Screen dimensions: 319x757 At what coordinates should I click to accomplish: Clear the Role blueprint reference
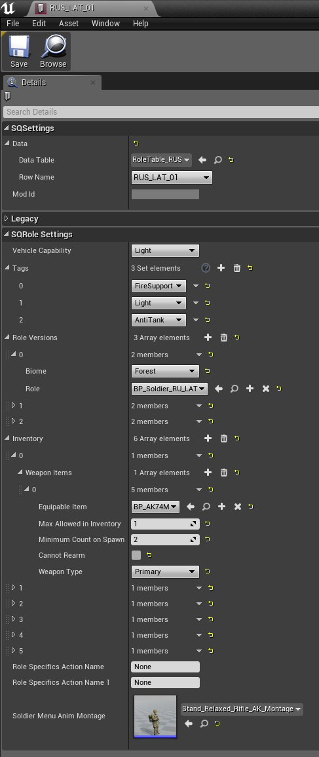click(265, 389)
